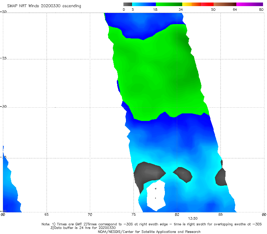Screen dimensions: 267x234
Task: Click the longitude axis label '65'
Action: [47, 215]
